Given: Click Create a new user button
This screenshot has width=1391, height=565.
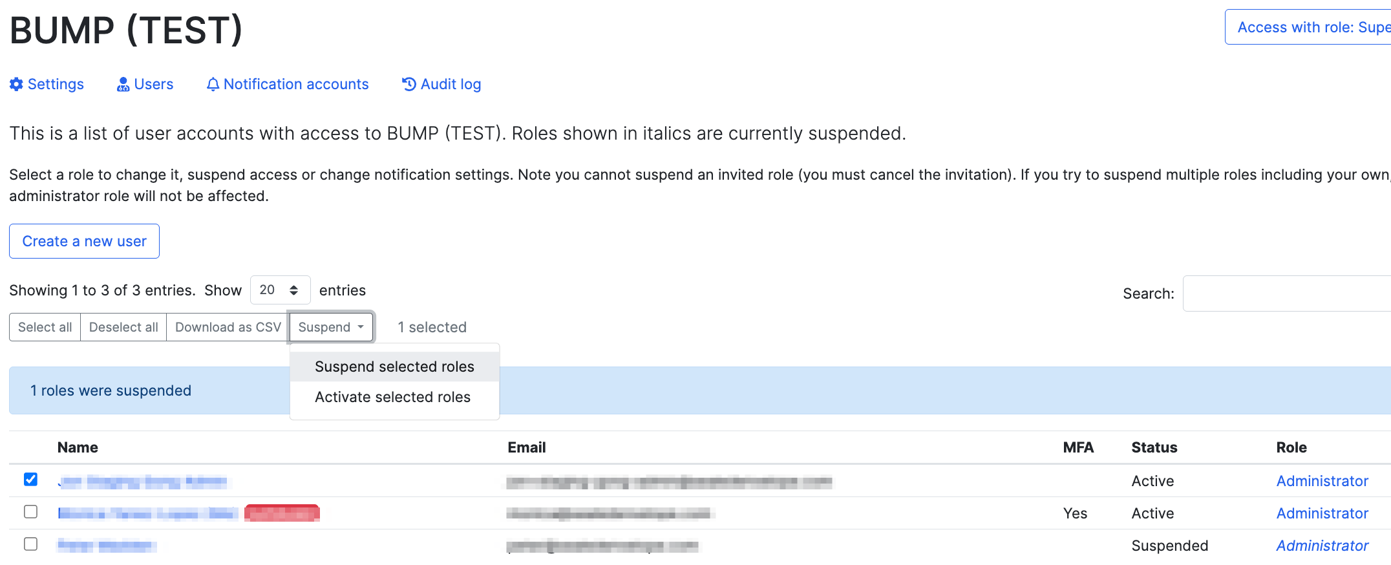Looking at the screenshot, I should 84,241.
